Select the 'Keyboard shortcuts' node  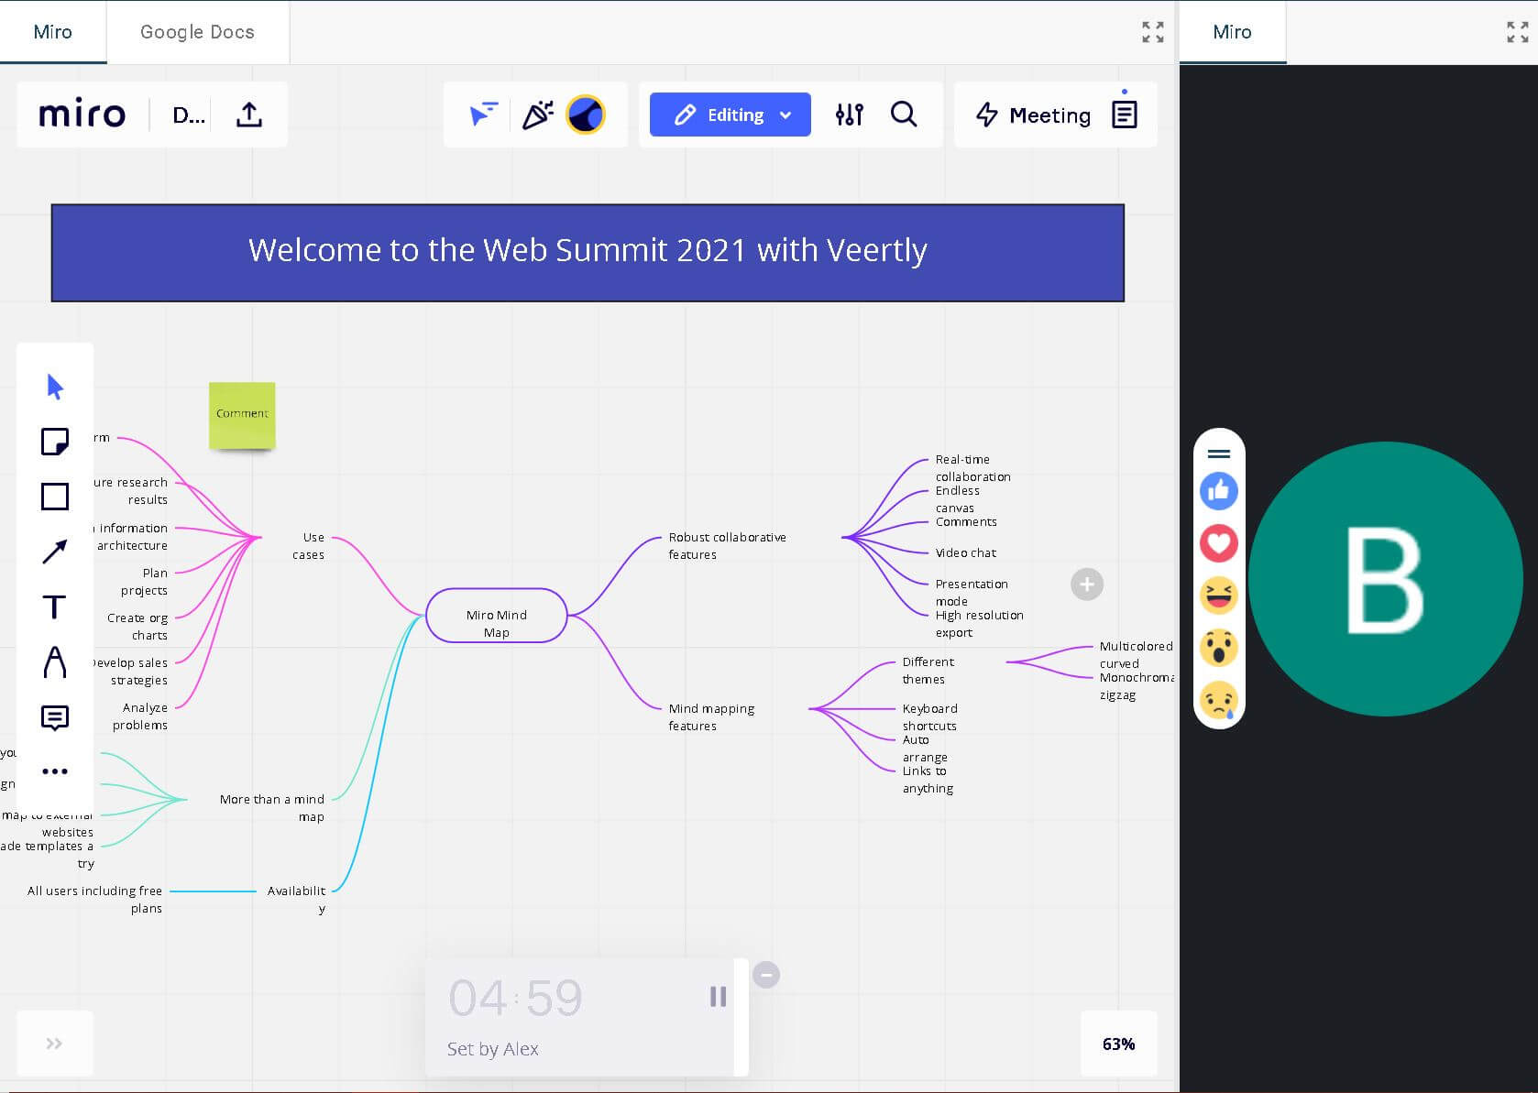[x=929, y=716]
